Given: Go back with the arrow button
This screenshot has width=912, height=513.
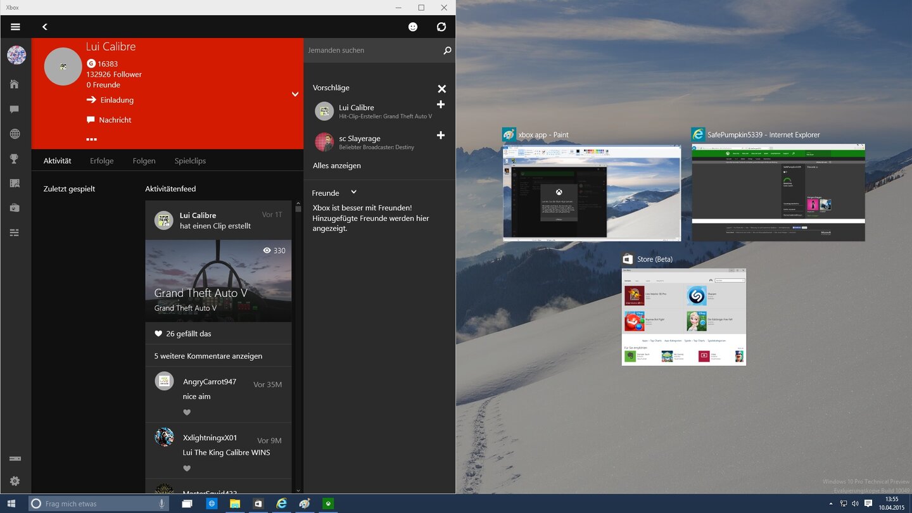Looking at the screenshot, I should (45, 27).
